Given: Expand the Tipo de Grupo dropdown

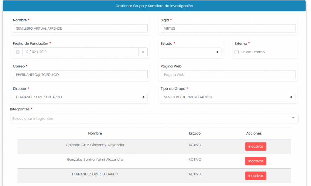Looking at the screenshot, I should (x=227, y=97).
